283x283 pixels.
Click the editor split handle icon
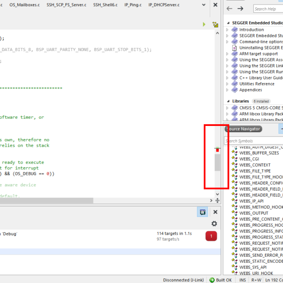[217, 200]
